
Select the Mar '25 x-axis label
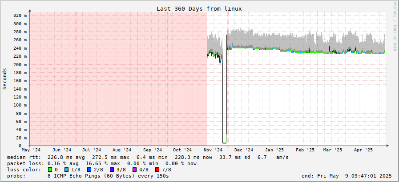(x=333, y=150)
